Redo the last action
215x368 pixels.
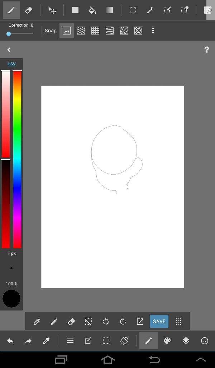pos(28,341)
